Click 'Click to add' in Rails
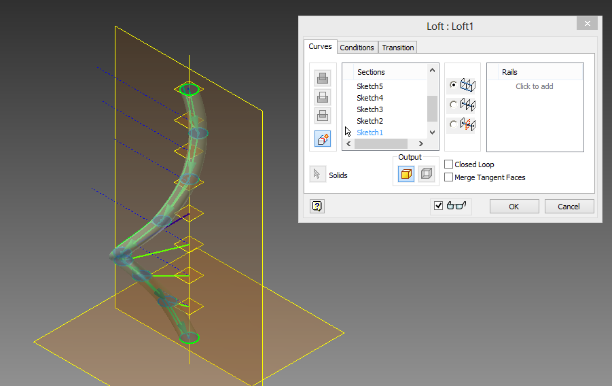This screenshot has width=612, height=386. tap(535, 86)
